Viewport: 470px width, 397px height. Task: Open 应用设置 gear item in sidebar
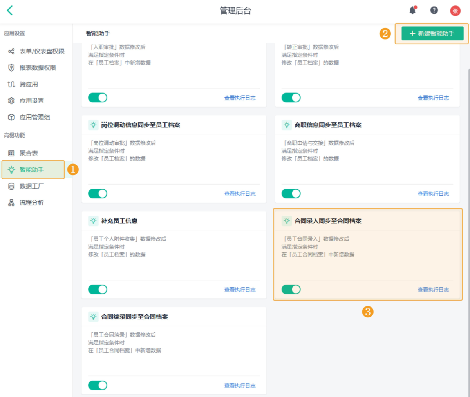[32, 101]
